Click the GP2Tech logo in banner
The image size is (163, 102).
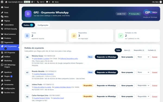coord(150,13)
